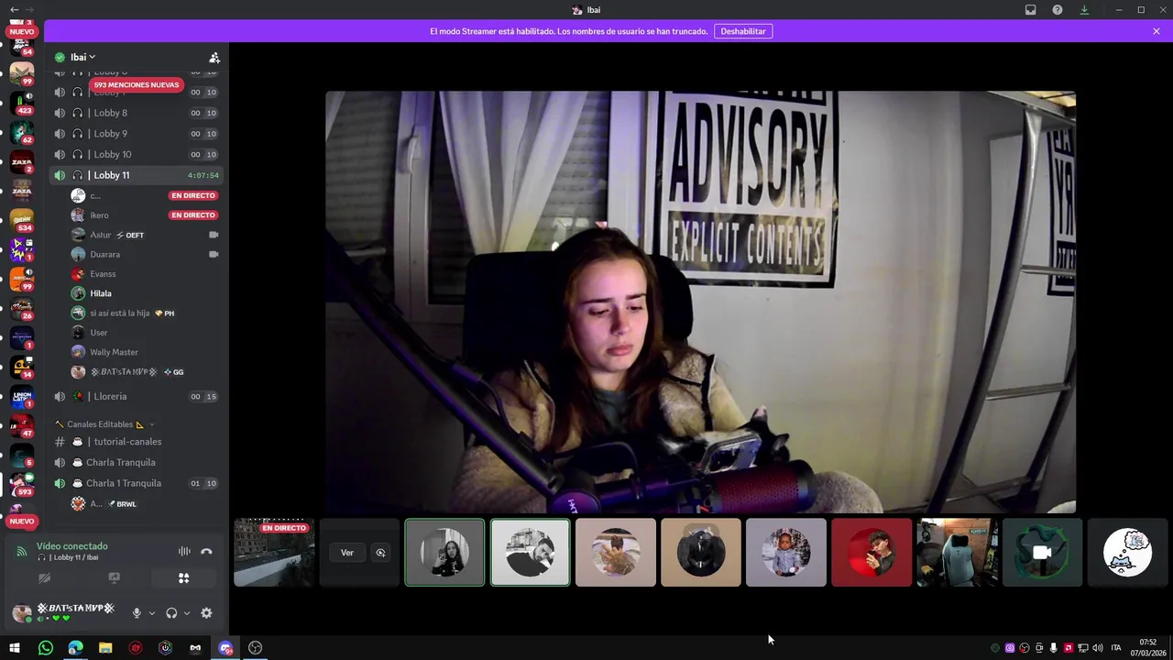Screen dimensions: 1173x660
Task: Select the red-background participant tile
Action: [872, 552]
